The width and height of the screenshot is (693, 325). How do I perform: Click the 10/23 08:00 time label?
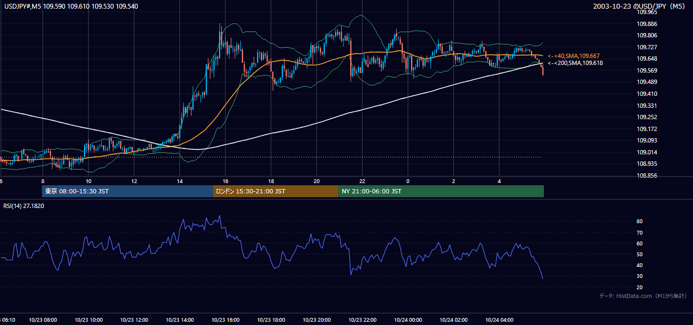click(x=43, y=320)
